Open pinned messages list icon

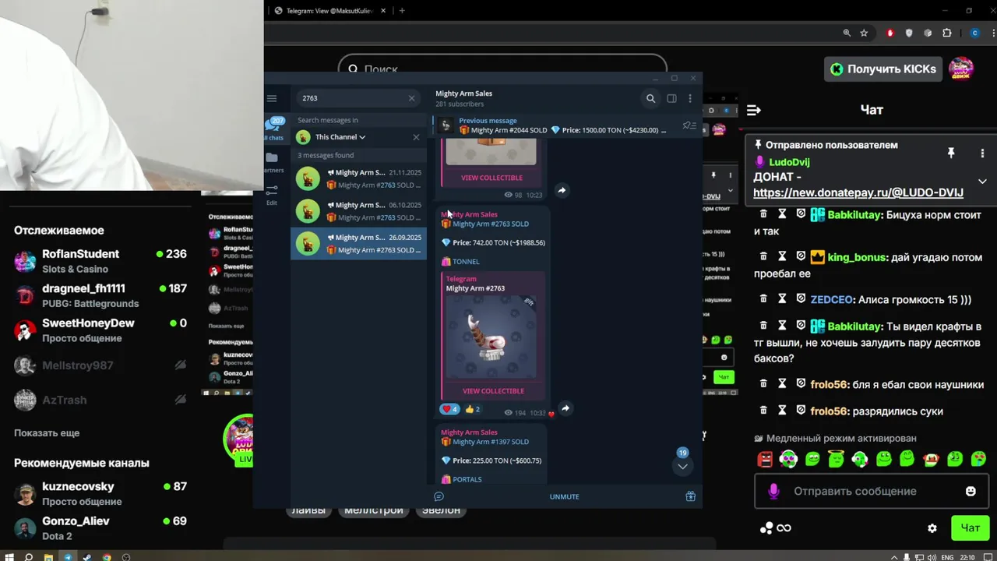tap(689, 125)
